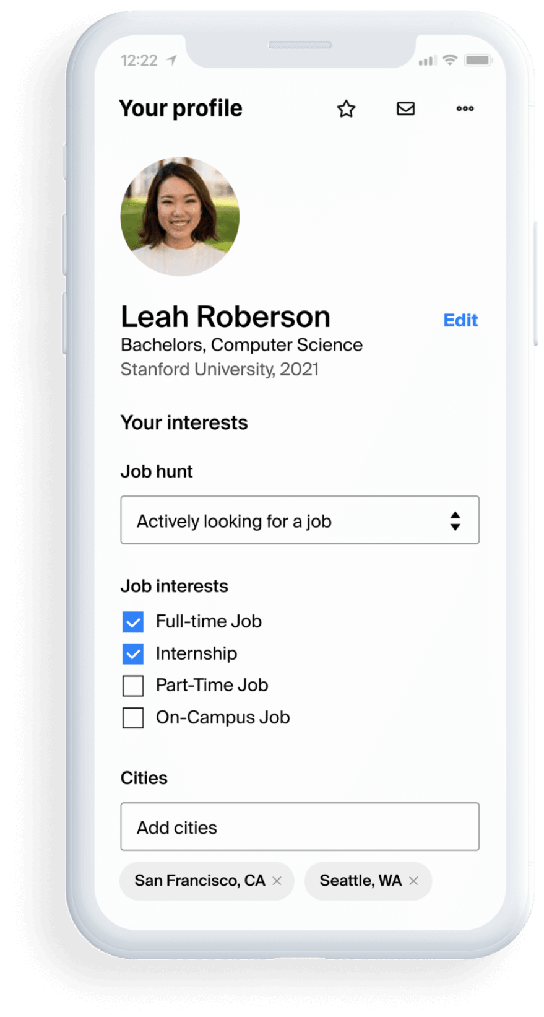
Task: Tap the cellular signal bars icon
Action: coord(427,61)
